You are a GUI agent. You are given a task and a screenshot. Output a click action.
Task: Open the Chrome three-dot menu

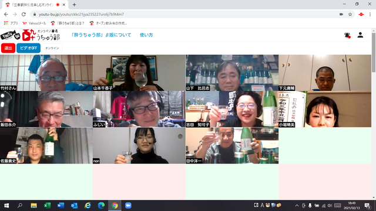pos(370,14)
